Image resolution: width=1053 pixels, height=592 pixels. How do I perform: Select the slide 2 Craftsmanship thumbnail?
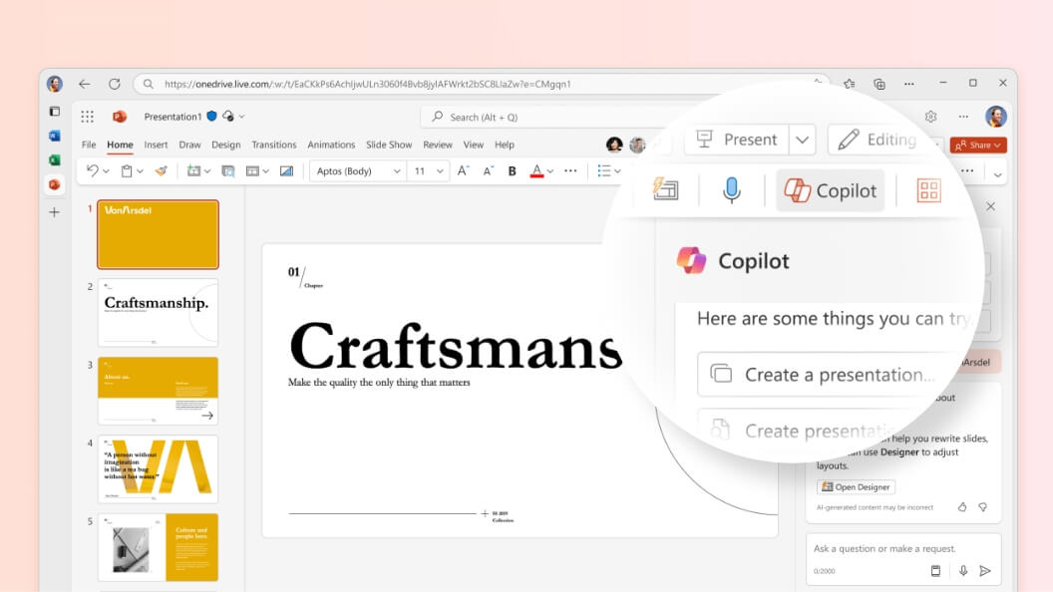pos(158,312)
